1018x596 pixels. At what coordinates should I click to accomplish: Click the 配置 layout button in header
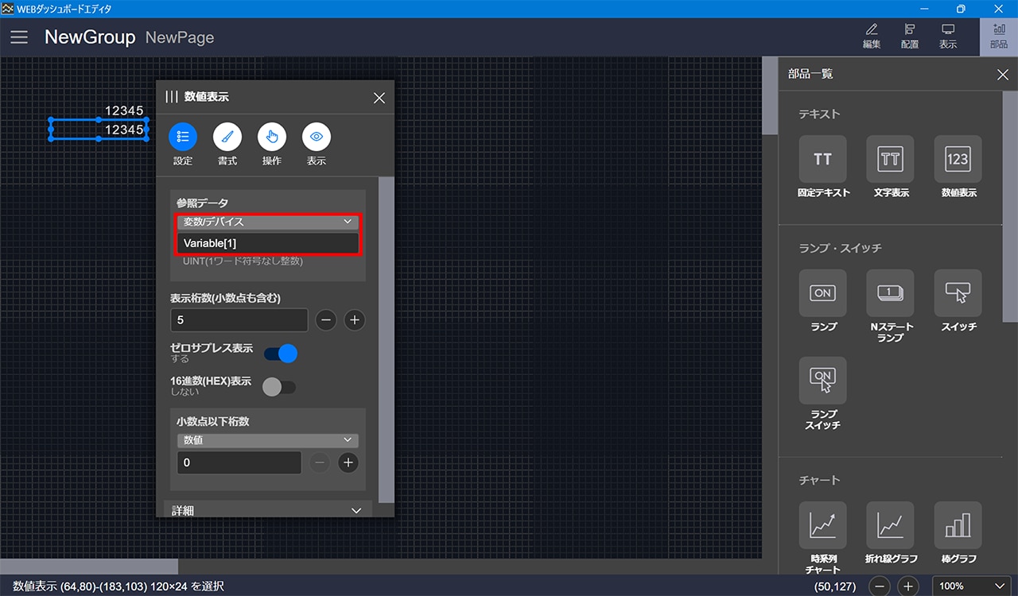click(910, 36)
